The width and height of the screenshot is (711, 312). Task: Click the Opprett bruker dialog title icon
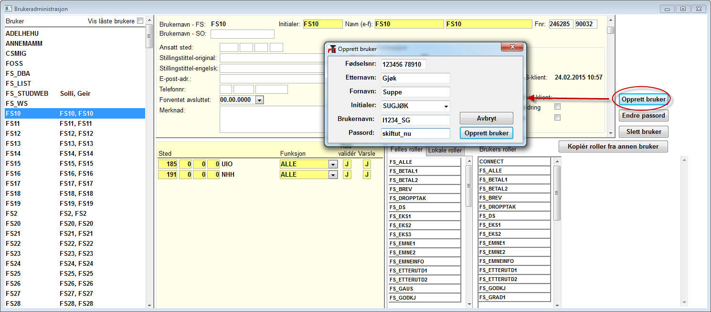(x=332, y=49)
